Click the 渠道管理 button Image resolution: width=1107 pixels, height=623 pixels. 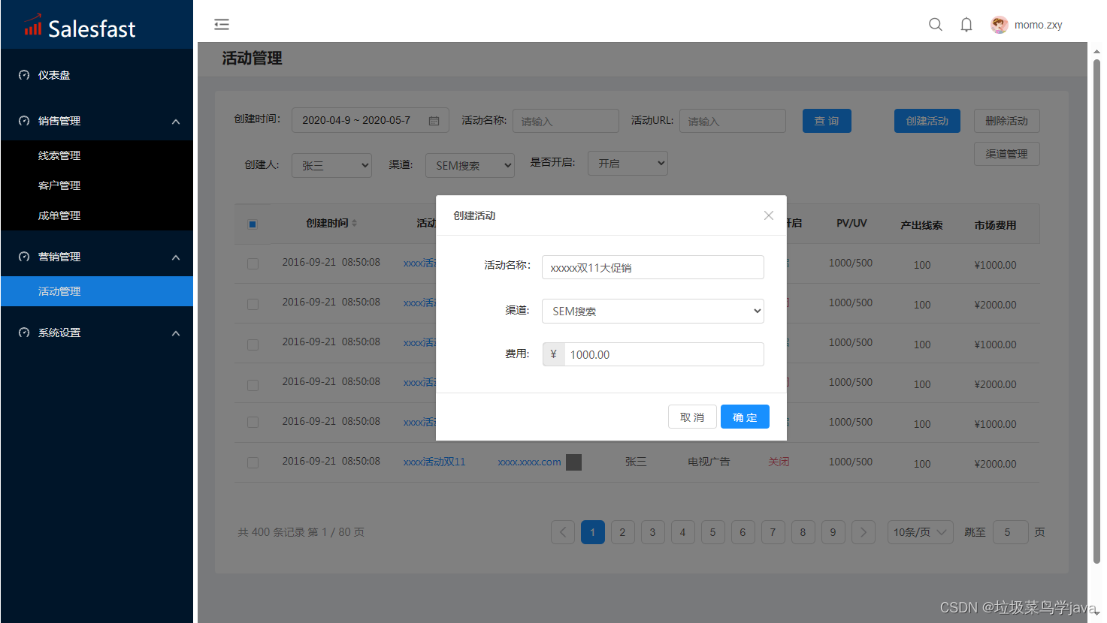[x=1006, y=154]
